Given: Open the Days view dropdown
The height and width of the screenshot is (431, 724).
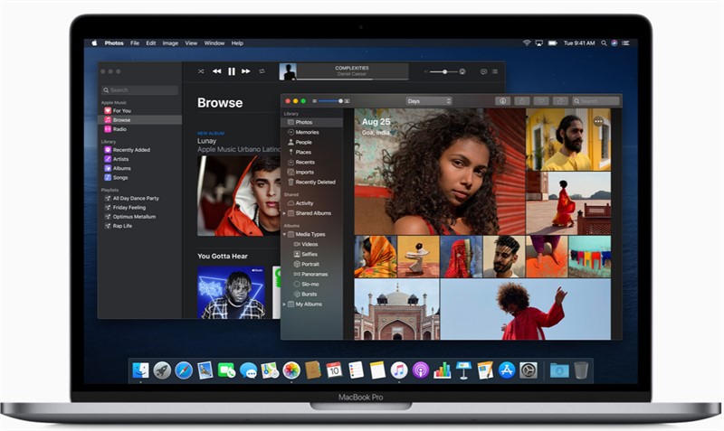Looking at the screenshot, I should (x=429, y=101).
